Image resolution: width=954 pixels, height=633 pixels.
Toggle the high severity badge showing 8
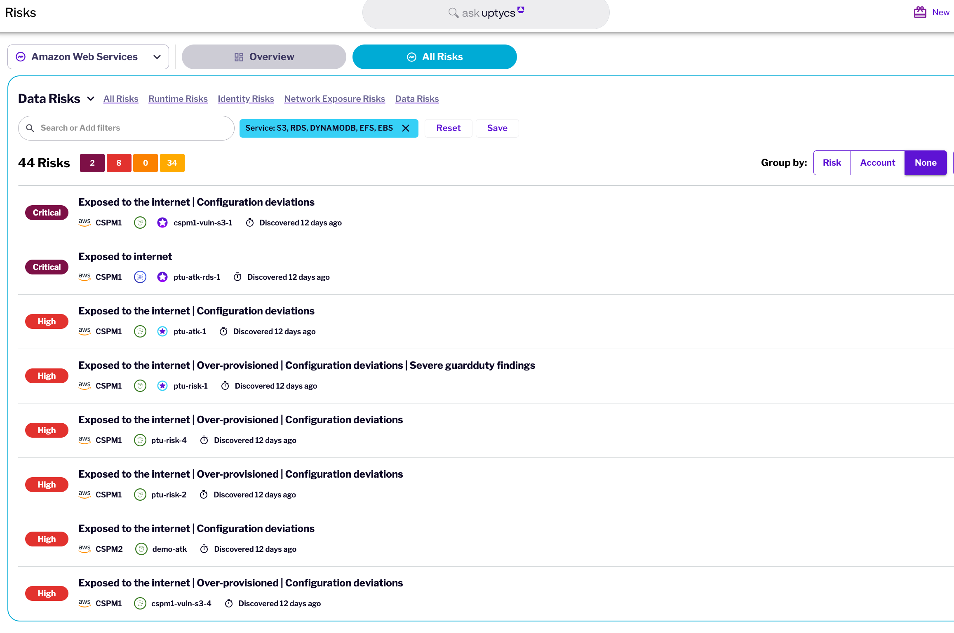click(x=119, y=163)
